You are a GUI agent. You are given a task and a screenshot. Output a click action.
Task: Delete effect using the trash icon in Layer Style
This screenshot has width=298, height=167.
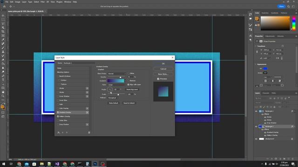89,133
